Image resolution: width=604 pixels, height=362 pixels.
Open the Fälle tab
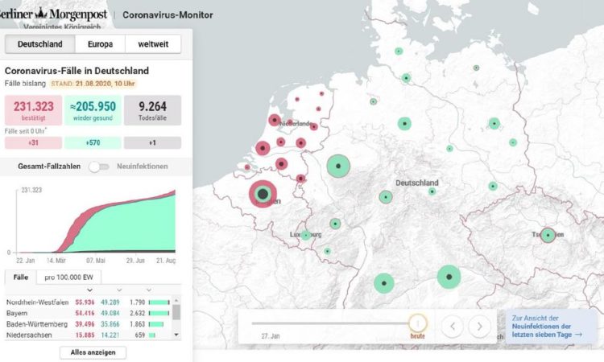19,277
